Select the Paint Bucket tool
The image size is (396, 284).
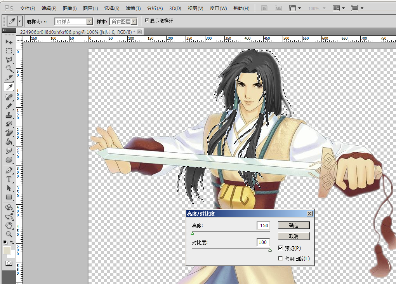9,142
